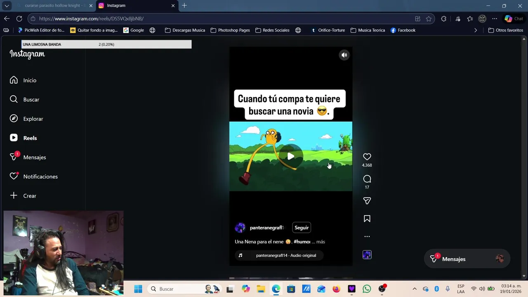528x297 pixels.
Task: Open the floating Mensajes panel
Action: click(x=467, y=259)
